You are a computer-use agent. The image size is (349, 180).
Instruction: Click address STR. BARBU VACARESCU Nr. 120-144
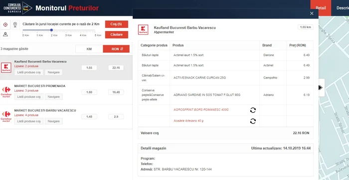point(183,170)
